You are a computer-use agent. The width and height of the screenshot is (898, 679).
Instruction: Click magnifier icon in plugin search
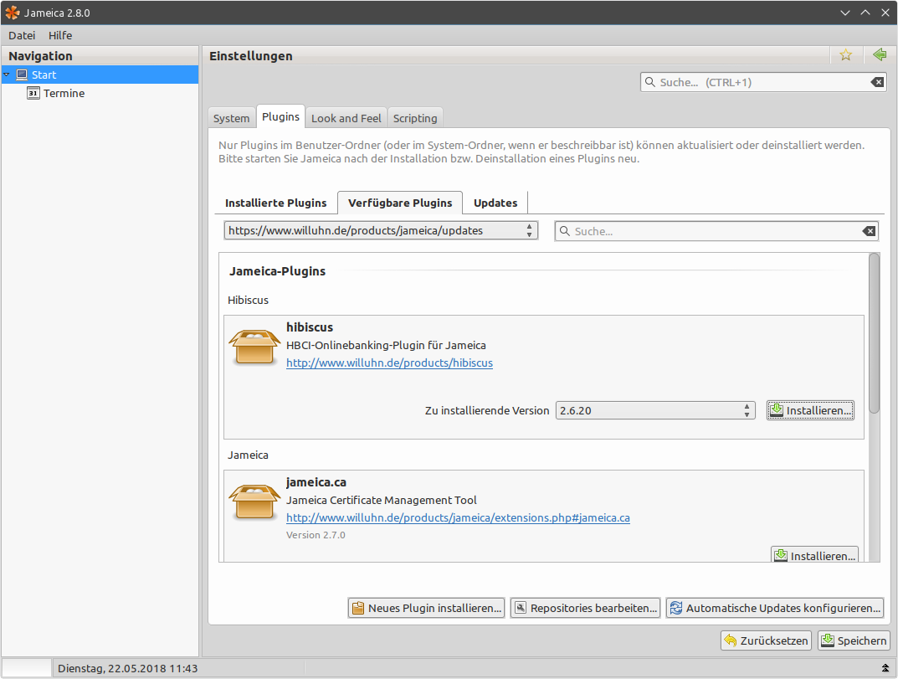click(x=565, y=231)
